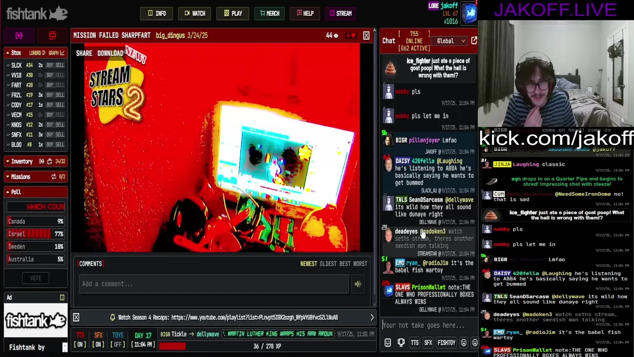Screen dimensions: 634x357
Task: Choose Australia poll option
Action: pos(36,259)
